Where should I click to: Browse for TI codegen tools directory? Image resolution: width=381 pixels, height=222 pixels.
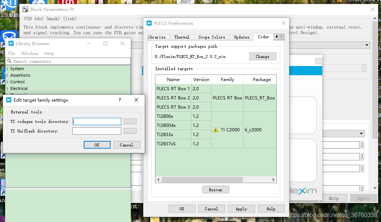pyautogui.click(x=130, y=121)
